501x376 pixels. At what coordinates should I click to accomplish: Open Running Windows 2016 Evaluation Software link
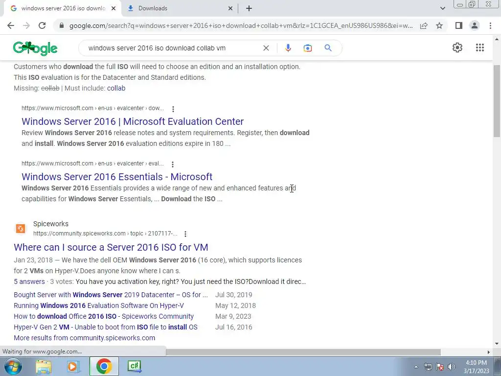(99, 305)
